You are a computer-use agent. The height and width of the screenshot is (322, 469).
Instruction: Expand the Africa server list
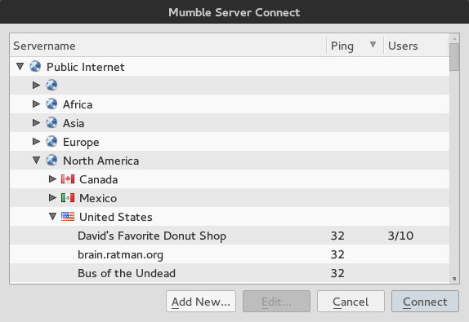click(36, 104)
